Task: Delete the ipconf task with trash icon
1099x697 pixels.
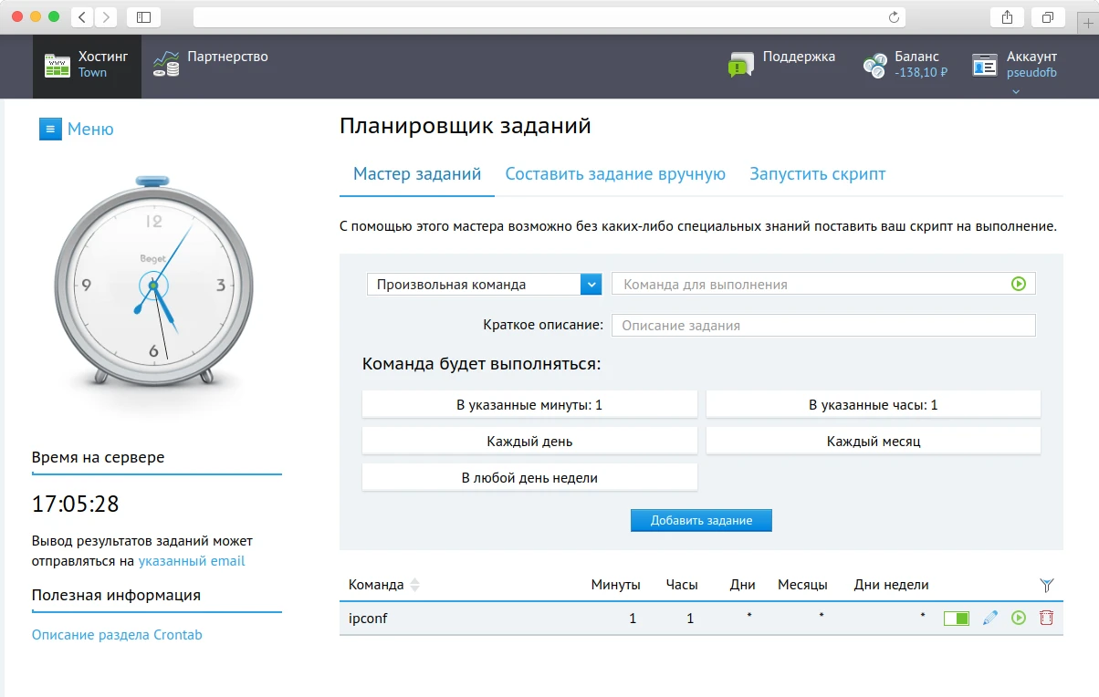Action: click(1047, 618)
